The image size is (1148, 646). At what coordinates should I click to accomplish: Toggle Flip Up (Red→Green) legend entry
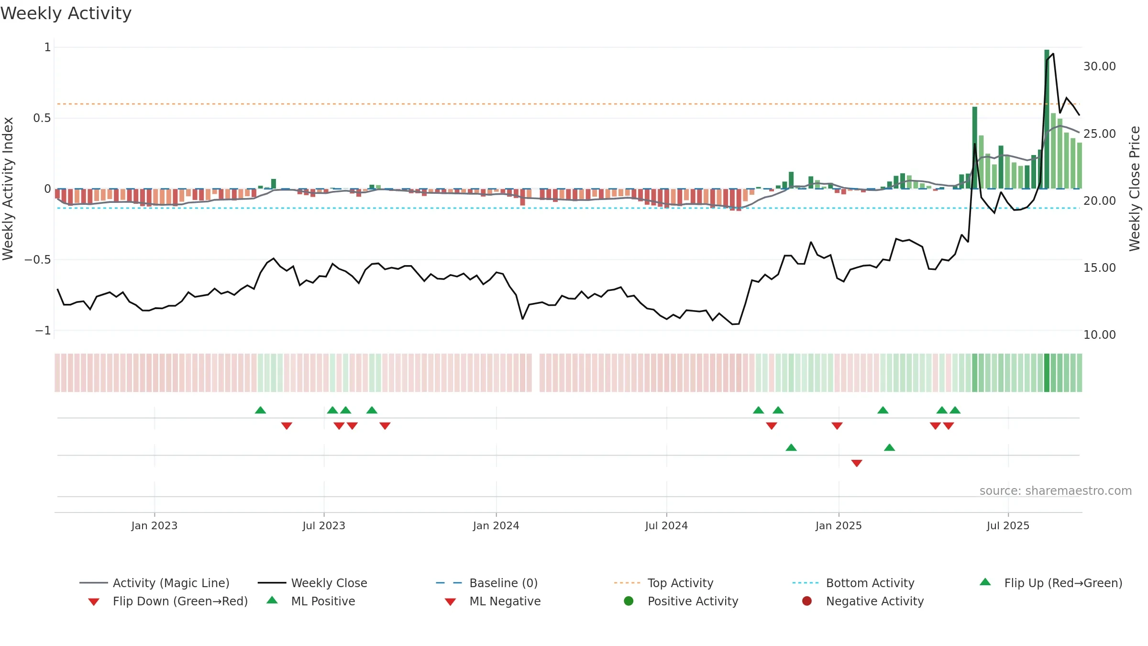[x=1050, y=583]
